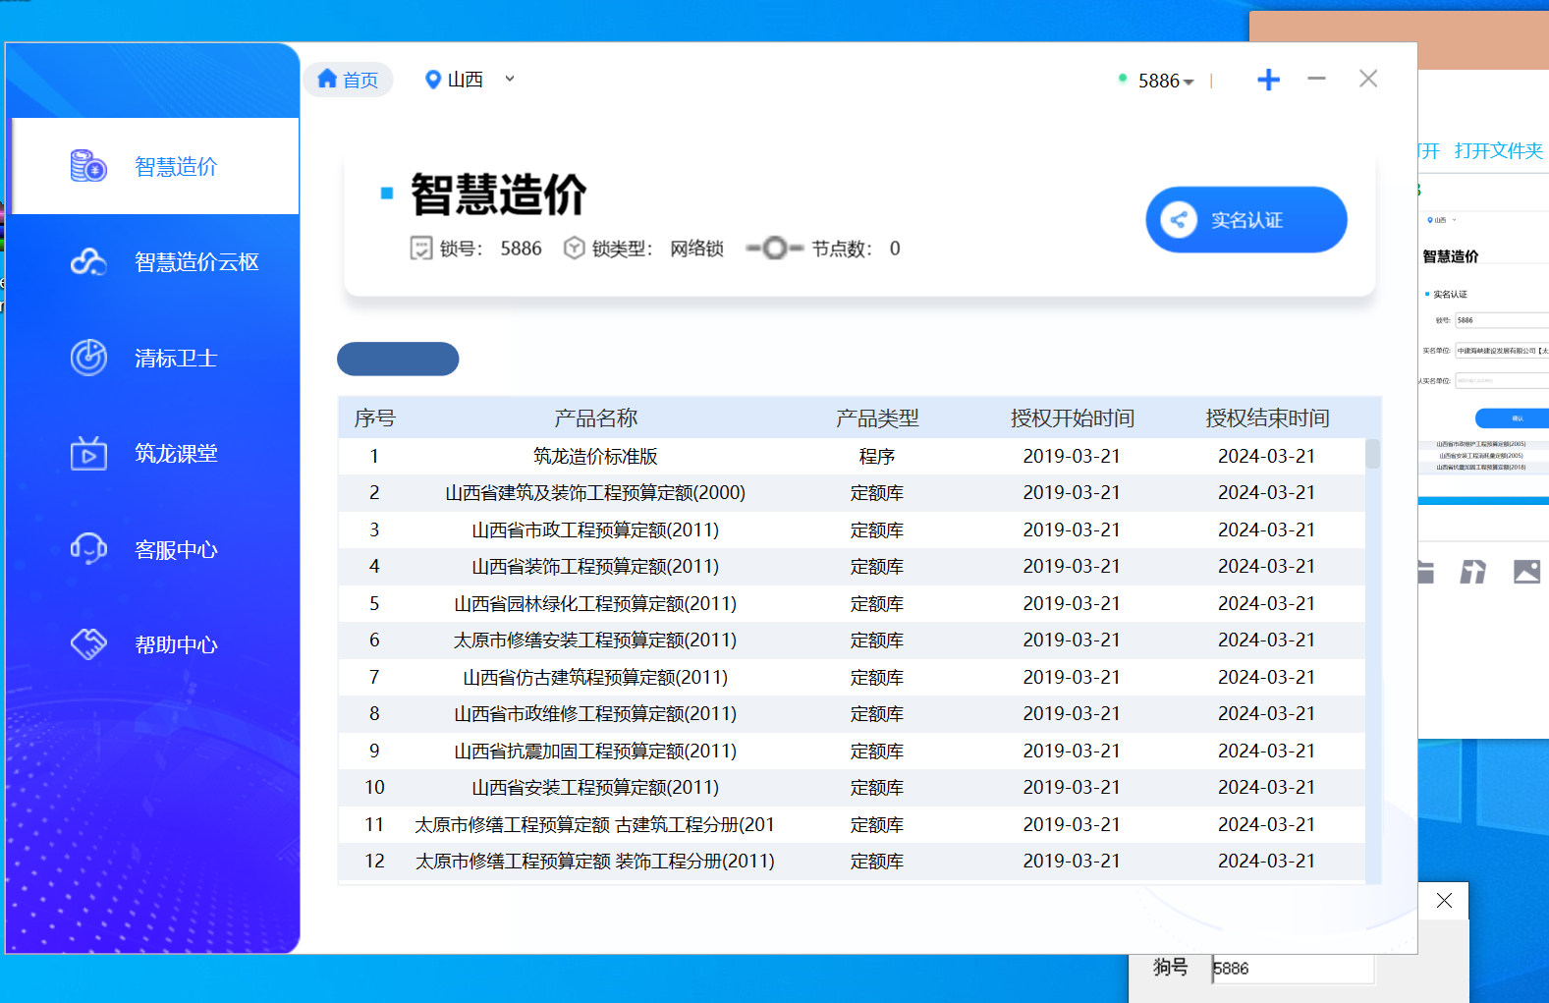
Task: Select row 太原市修缮安装工程预算定额(2011)
Action: click(852, 641)
